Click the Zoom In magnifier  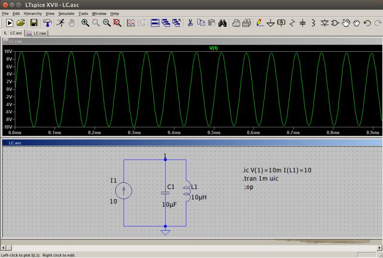(x=85, y=23)
